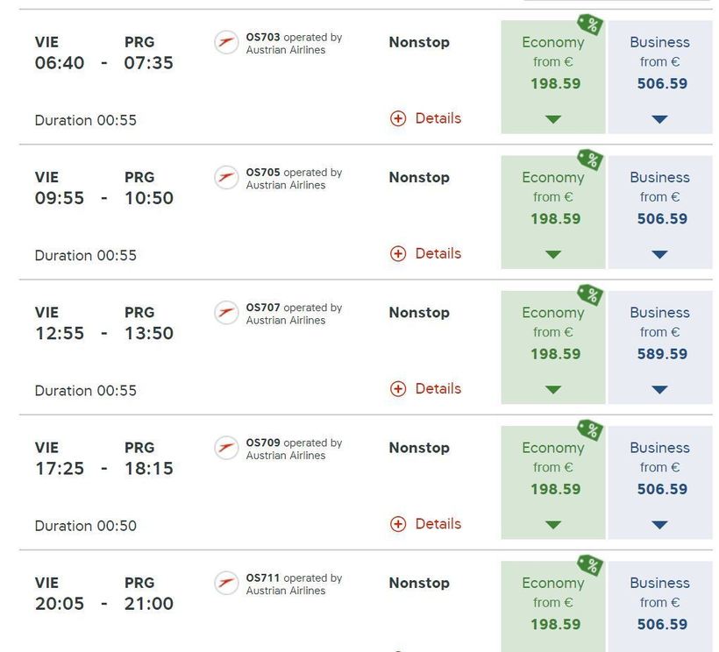Expand Economy fare arrow for 17:25 flight

[553, 525]
